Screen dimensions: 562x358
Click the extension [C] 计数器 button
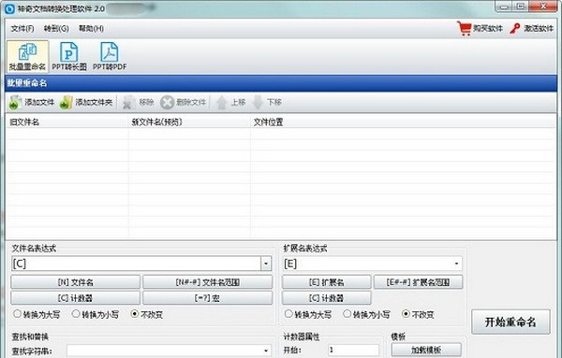(327, 298)
